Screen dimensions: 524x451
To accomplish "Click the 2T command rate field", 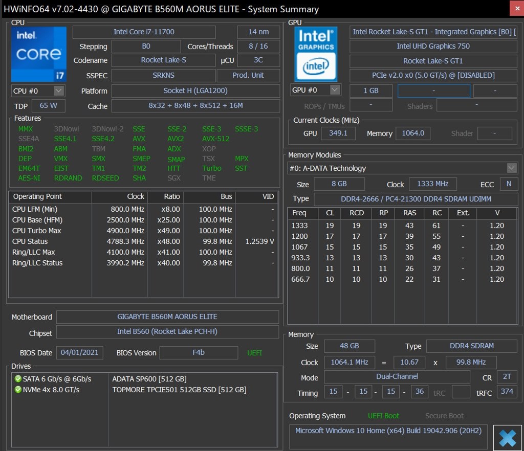I will pos(507,377).
